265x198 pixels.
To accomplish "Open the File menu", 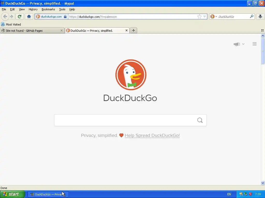I will tap(4, 9).
